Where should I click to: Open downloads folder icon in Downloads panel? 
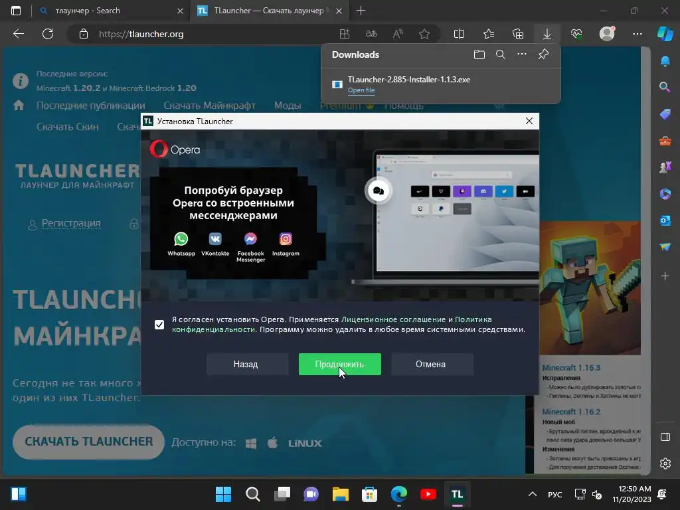coord(479,54)
